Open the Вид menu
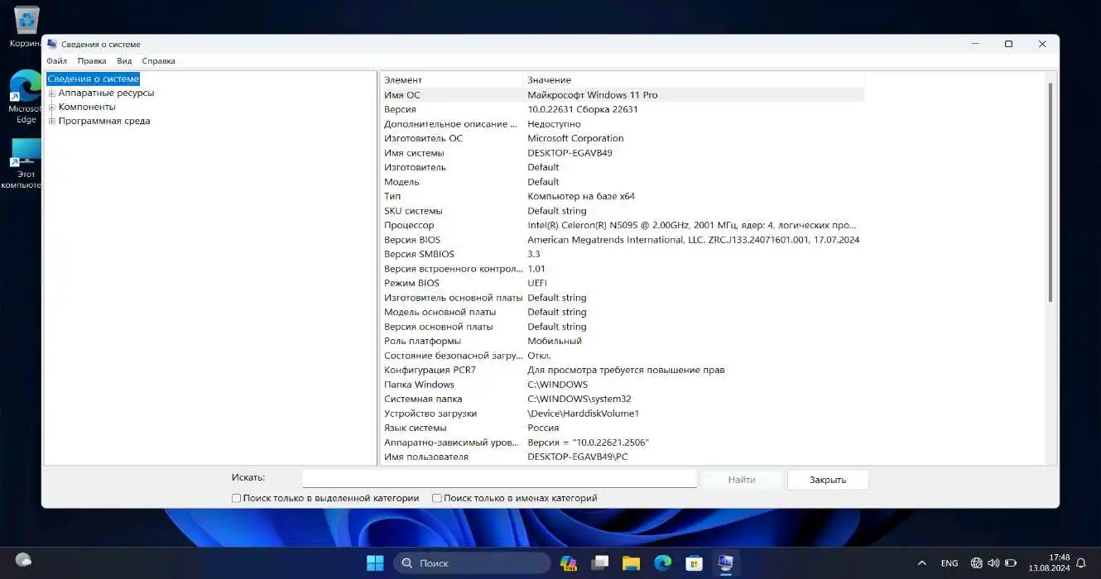This screenshot has height=579, width=1101. coord(124,60)
